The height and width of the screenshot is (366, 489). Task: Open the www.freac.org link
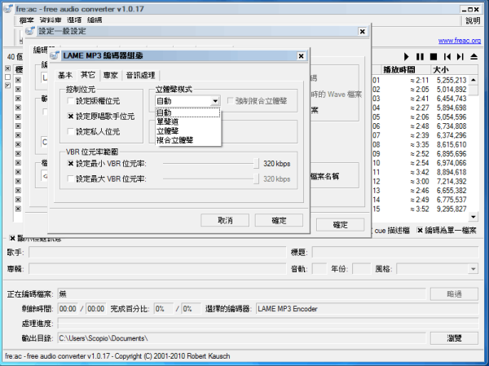[x=460, y=41]
